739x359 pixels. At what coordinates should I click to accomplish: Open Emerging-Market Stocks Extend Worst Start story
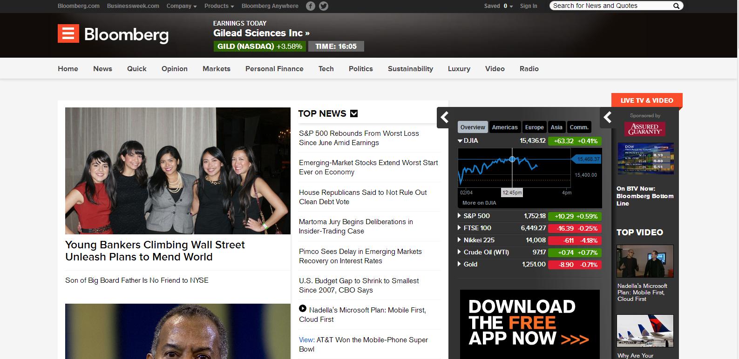(x=368, y=167)
